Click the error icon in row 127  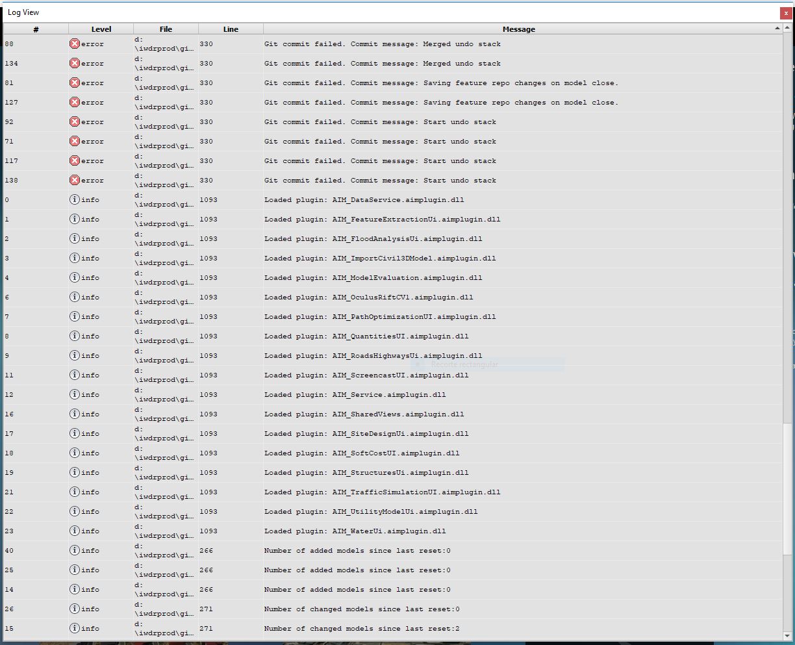click(x=75, y=102)
